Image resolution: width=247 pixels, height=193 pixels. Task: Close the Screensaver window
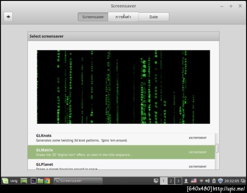240,6
